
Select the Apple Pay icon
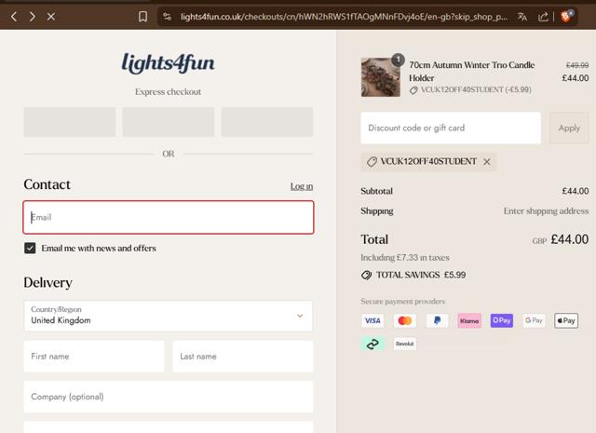click(x=566, y=320)
